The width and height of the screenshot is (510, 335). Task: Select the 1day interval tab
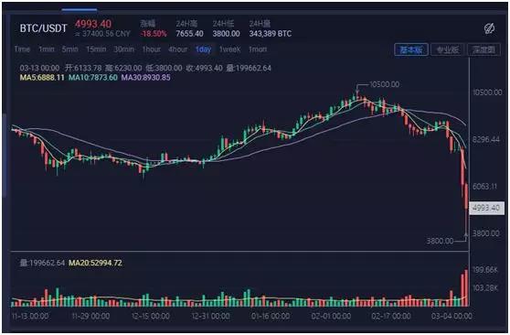(x=203, y=49)
